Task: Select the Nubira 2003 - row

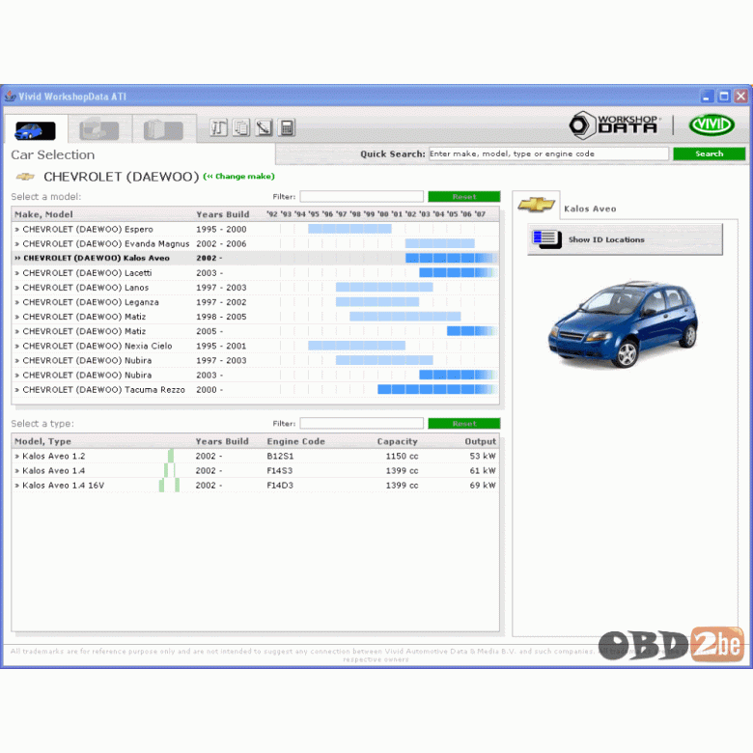Action: 255,375
